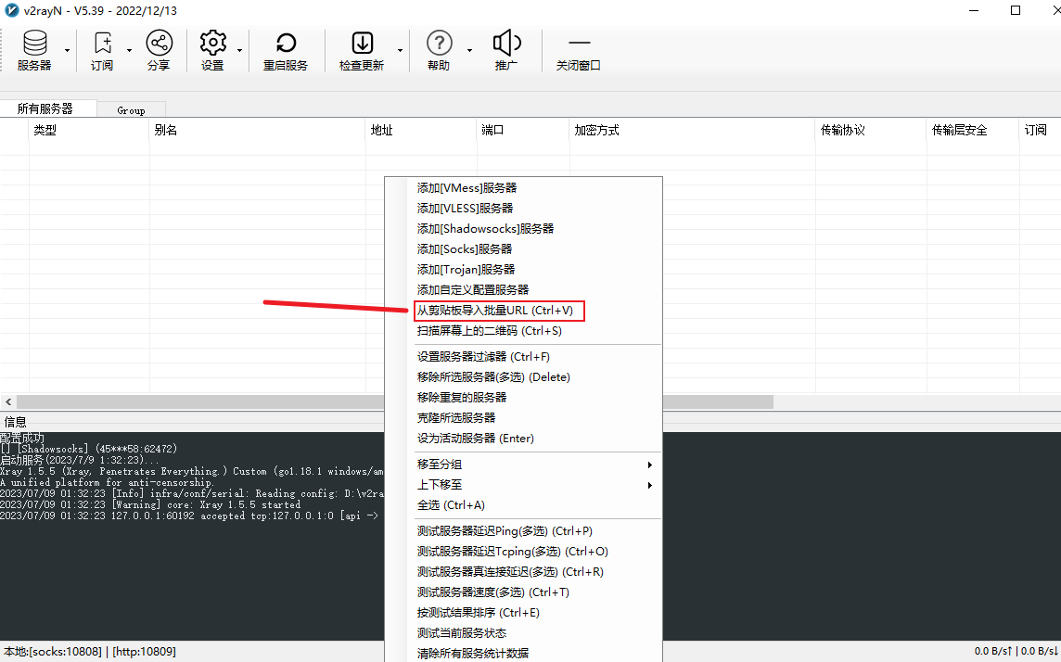
Task: Select 测试服务器延迟Ping(多选) (Ctrl+P)
Action: (x=523, y=531)
